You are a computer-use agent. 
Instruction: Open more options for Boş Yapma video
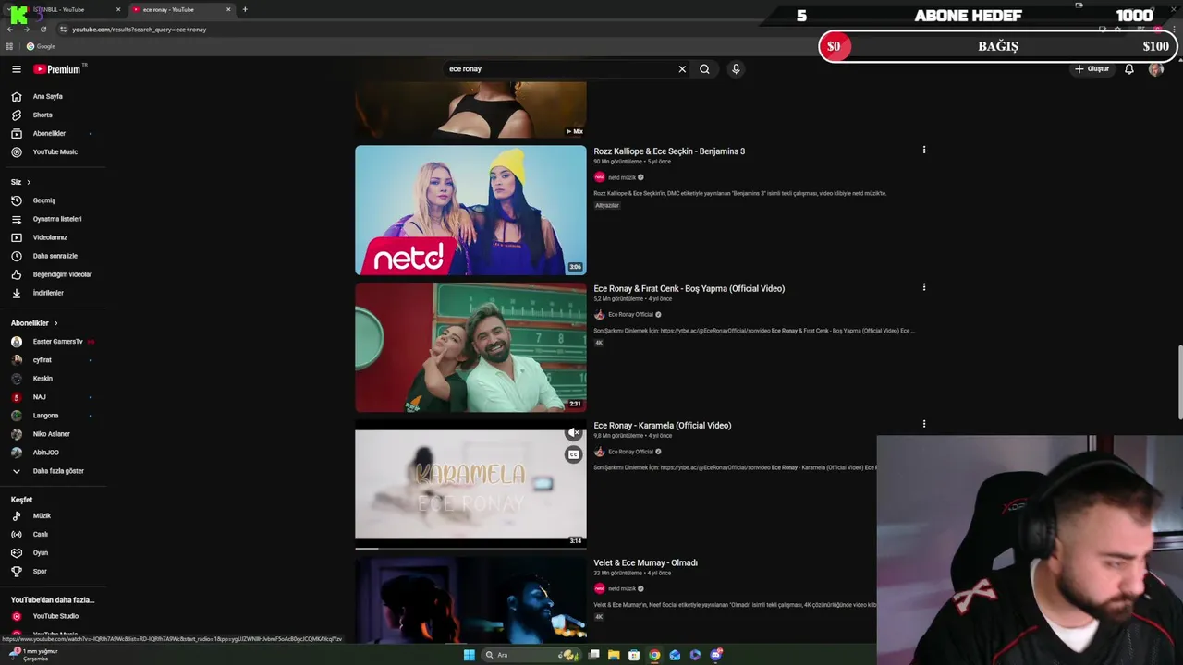click(923, 287)
